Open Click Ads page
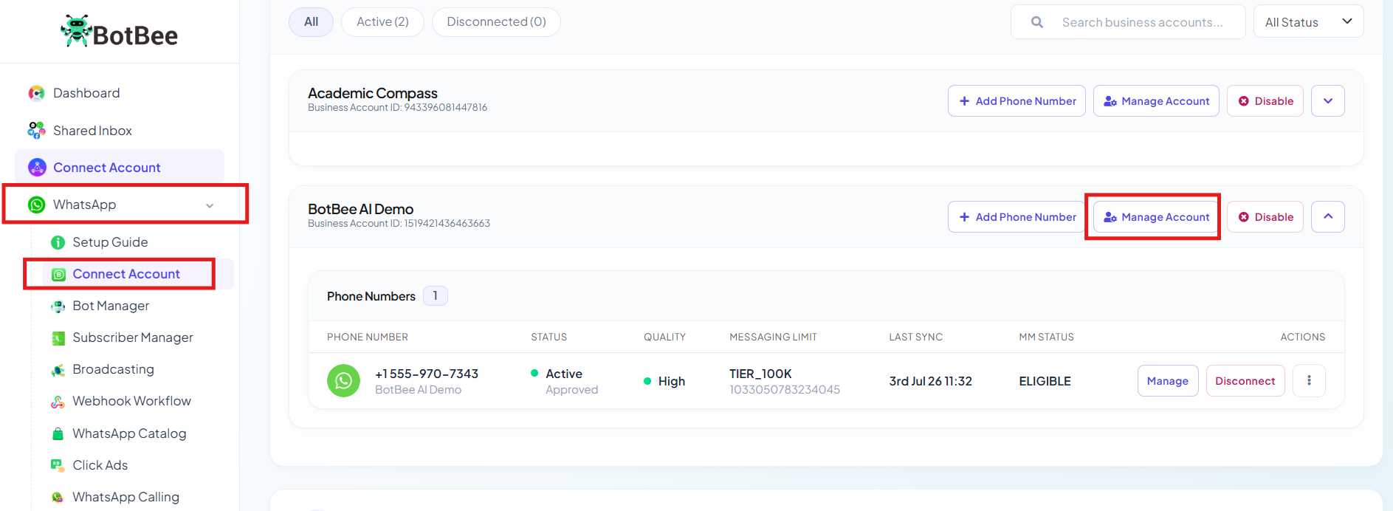 pos(100,465)
